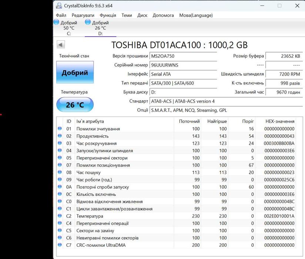This screenshot has width=305, height=259.
Task: Open the Допомога menu
Action: (x=163, y=15)
